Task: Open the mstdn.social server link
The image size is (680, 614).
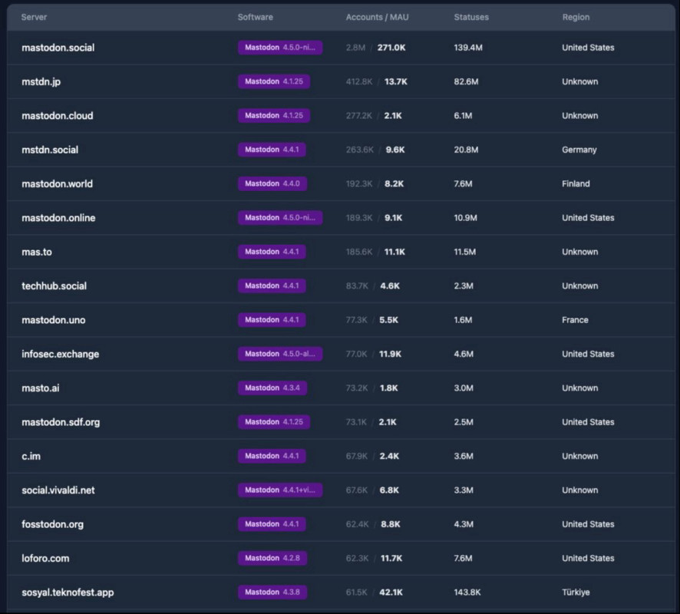Action: pos(50,150)
